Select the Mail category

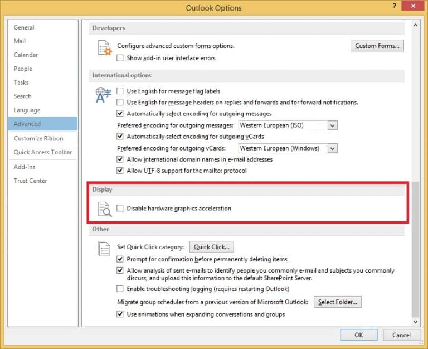(43, 41)
